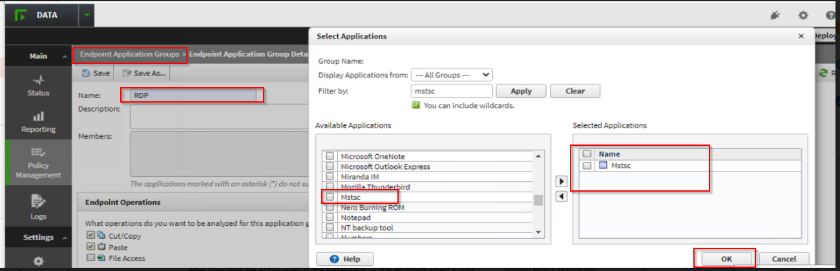Click the Available Applications scrollbar thumb

[x=538, y=200]
